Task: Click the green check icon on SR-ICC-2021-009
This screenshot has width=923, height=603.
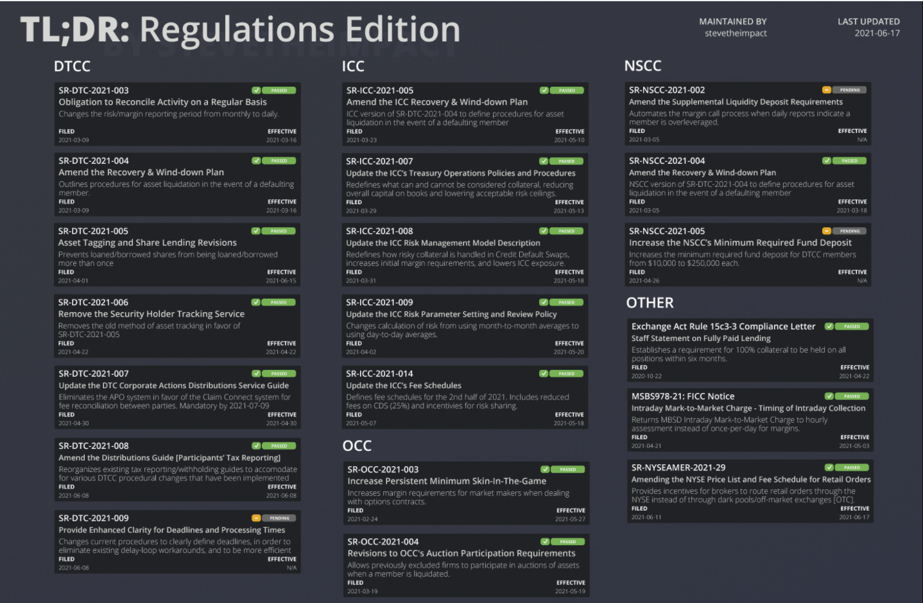Action: (x=544, y=302)
